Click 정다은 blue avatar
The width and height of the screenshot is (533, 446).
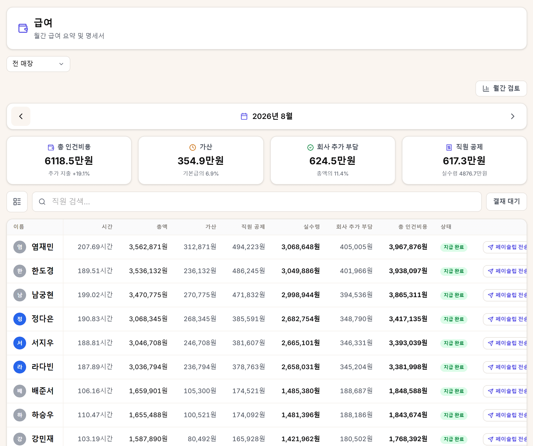(x=20, y=319)
